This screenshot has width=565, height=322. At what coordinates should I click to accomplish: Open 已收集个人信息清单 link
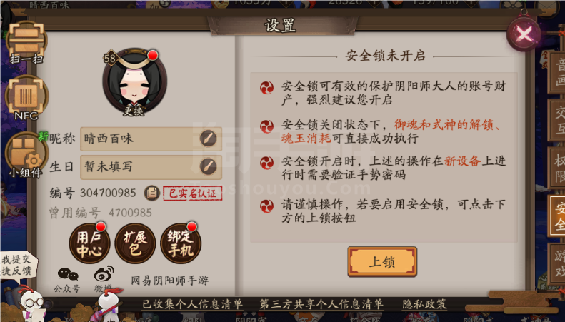(x=192, y=304)
